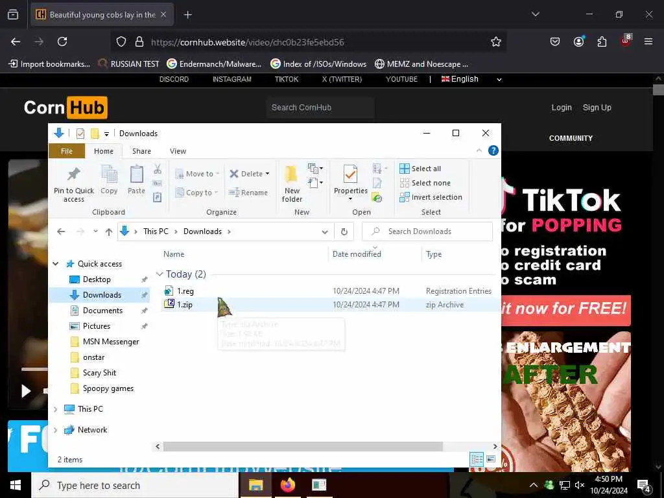Sort by the Name column header

pos(174,254)
